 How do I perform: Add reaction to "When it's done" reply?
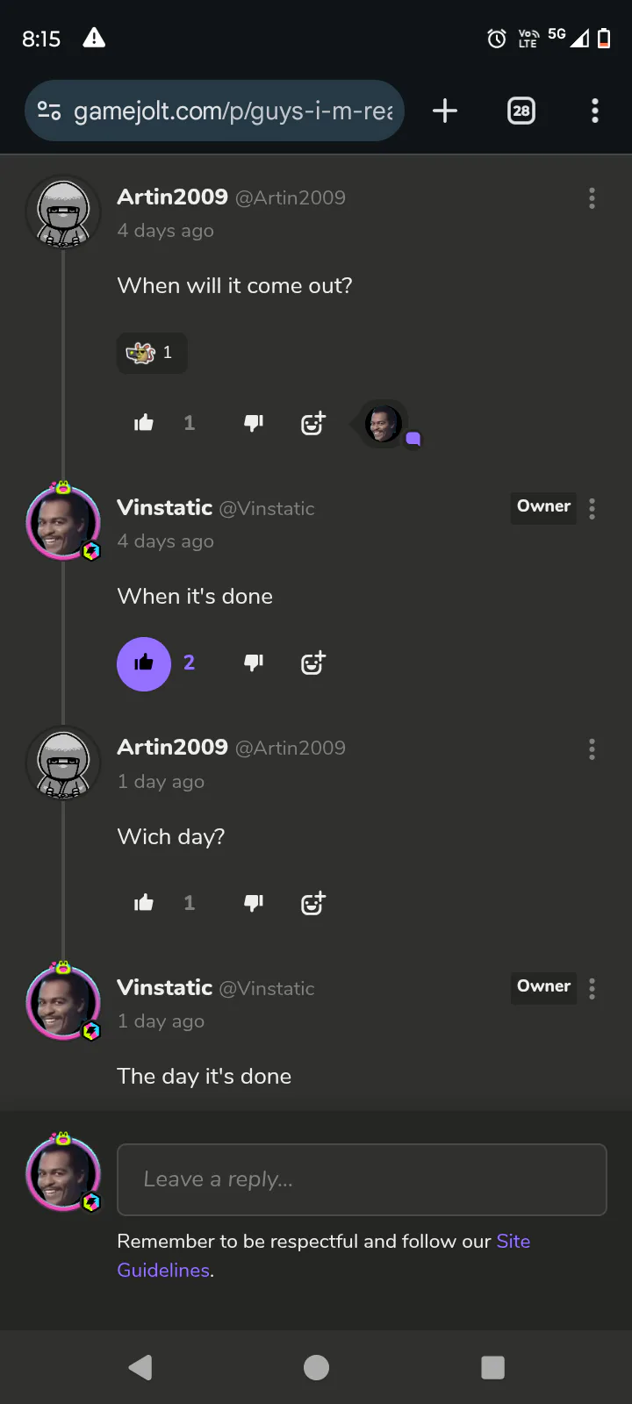click(x=313, y=663)
